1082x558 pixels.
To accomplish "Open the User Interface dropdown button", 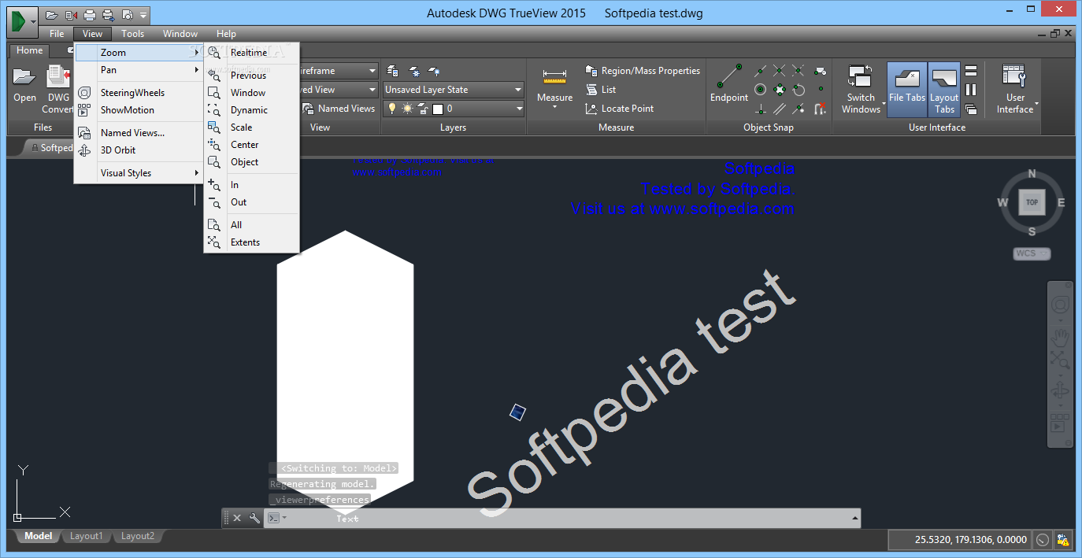I will click(x=1015, y=89).
